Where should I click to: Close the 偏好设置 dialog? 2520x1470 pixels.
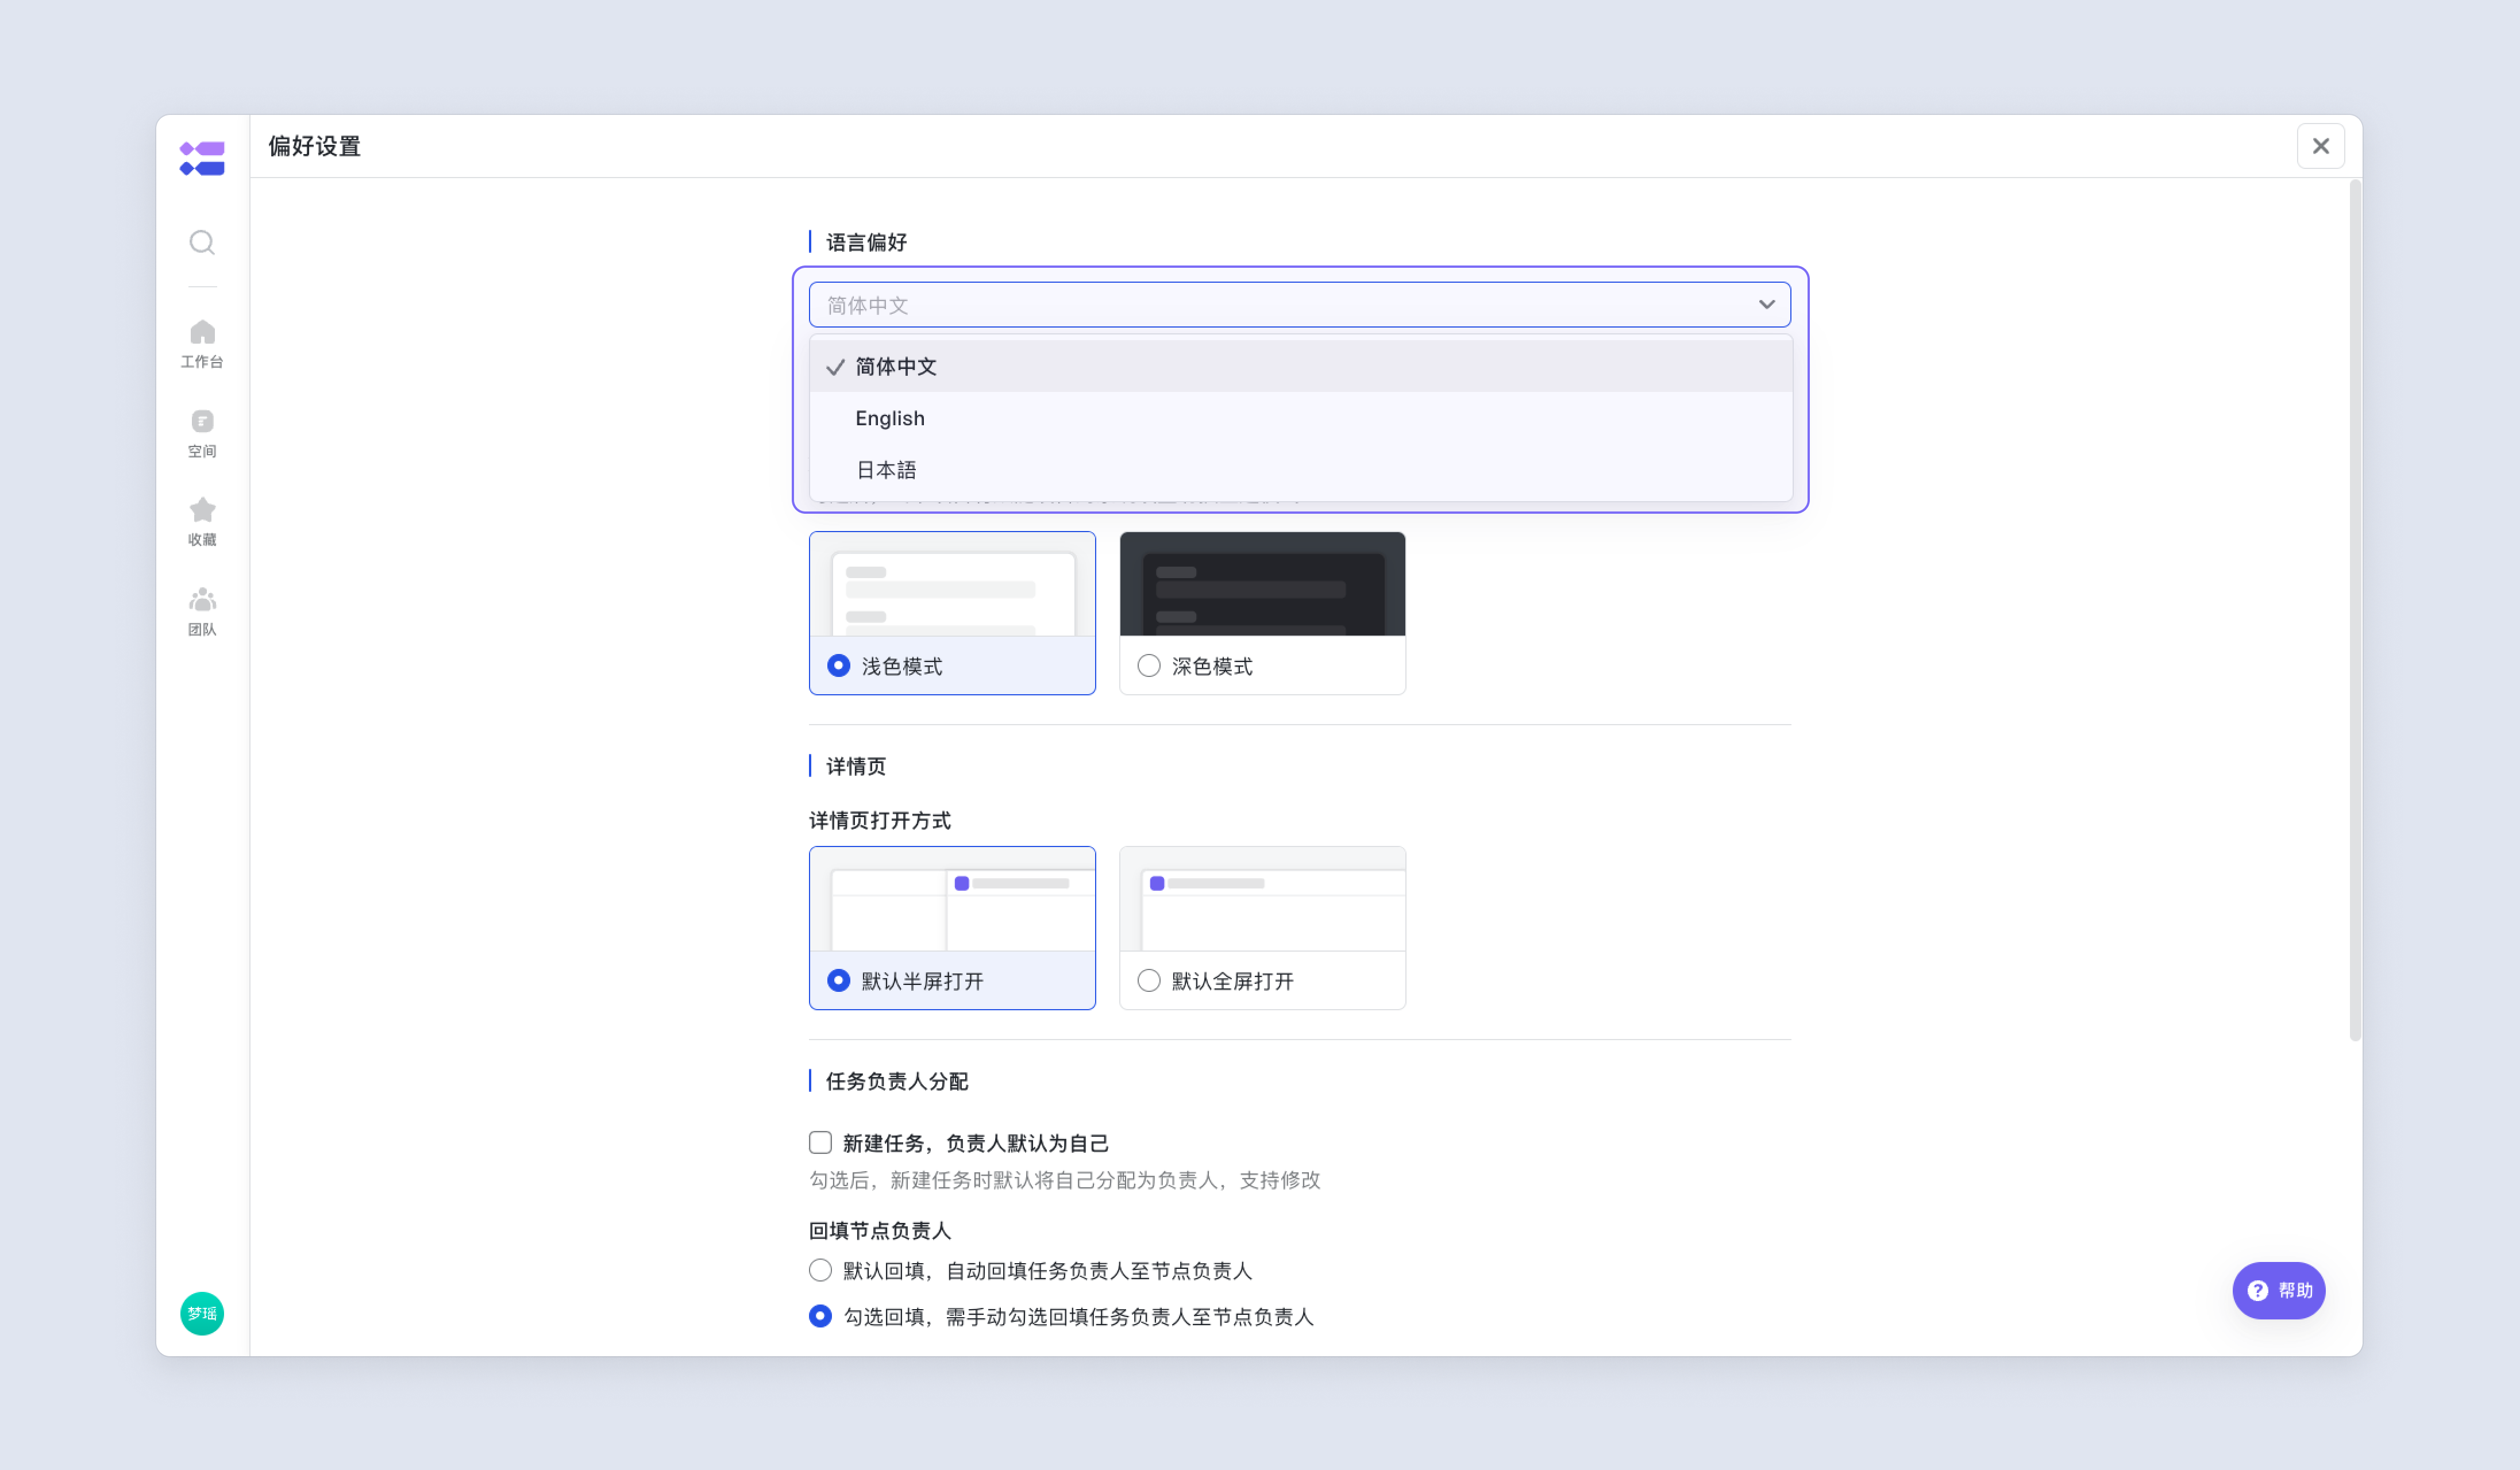2320,146
